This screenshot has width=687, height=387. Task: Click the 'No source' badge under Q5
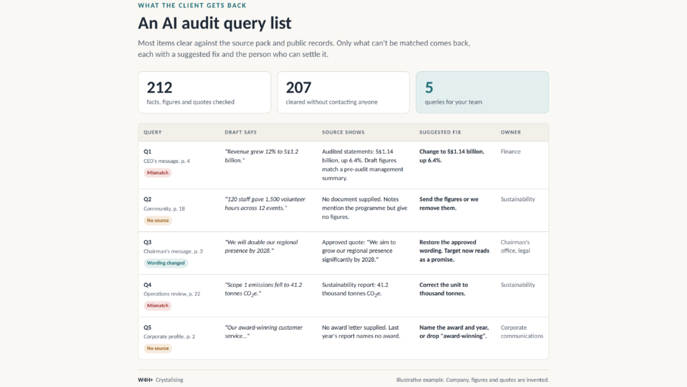(x=157, y=348)
